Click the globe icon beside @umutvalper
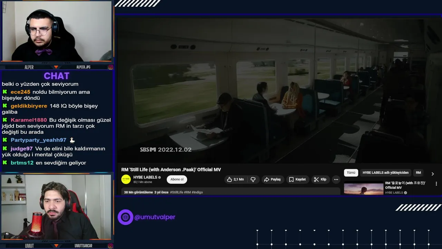Screen dimensions: 442x249 coord(125,217)
